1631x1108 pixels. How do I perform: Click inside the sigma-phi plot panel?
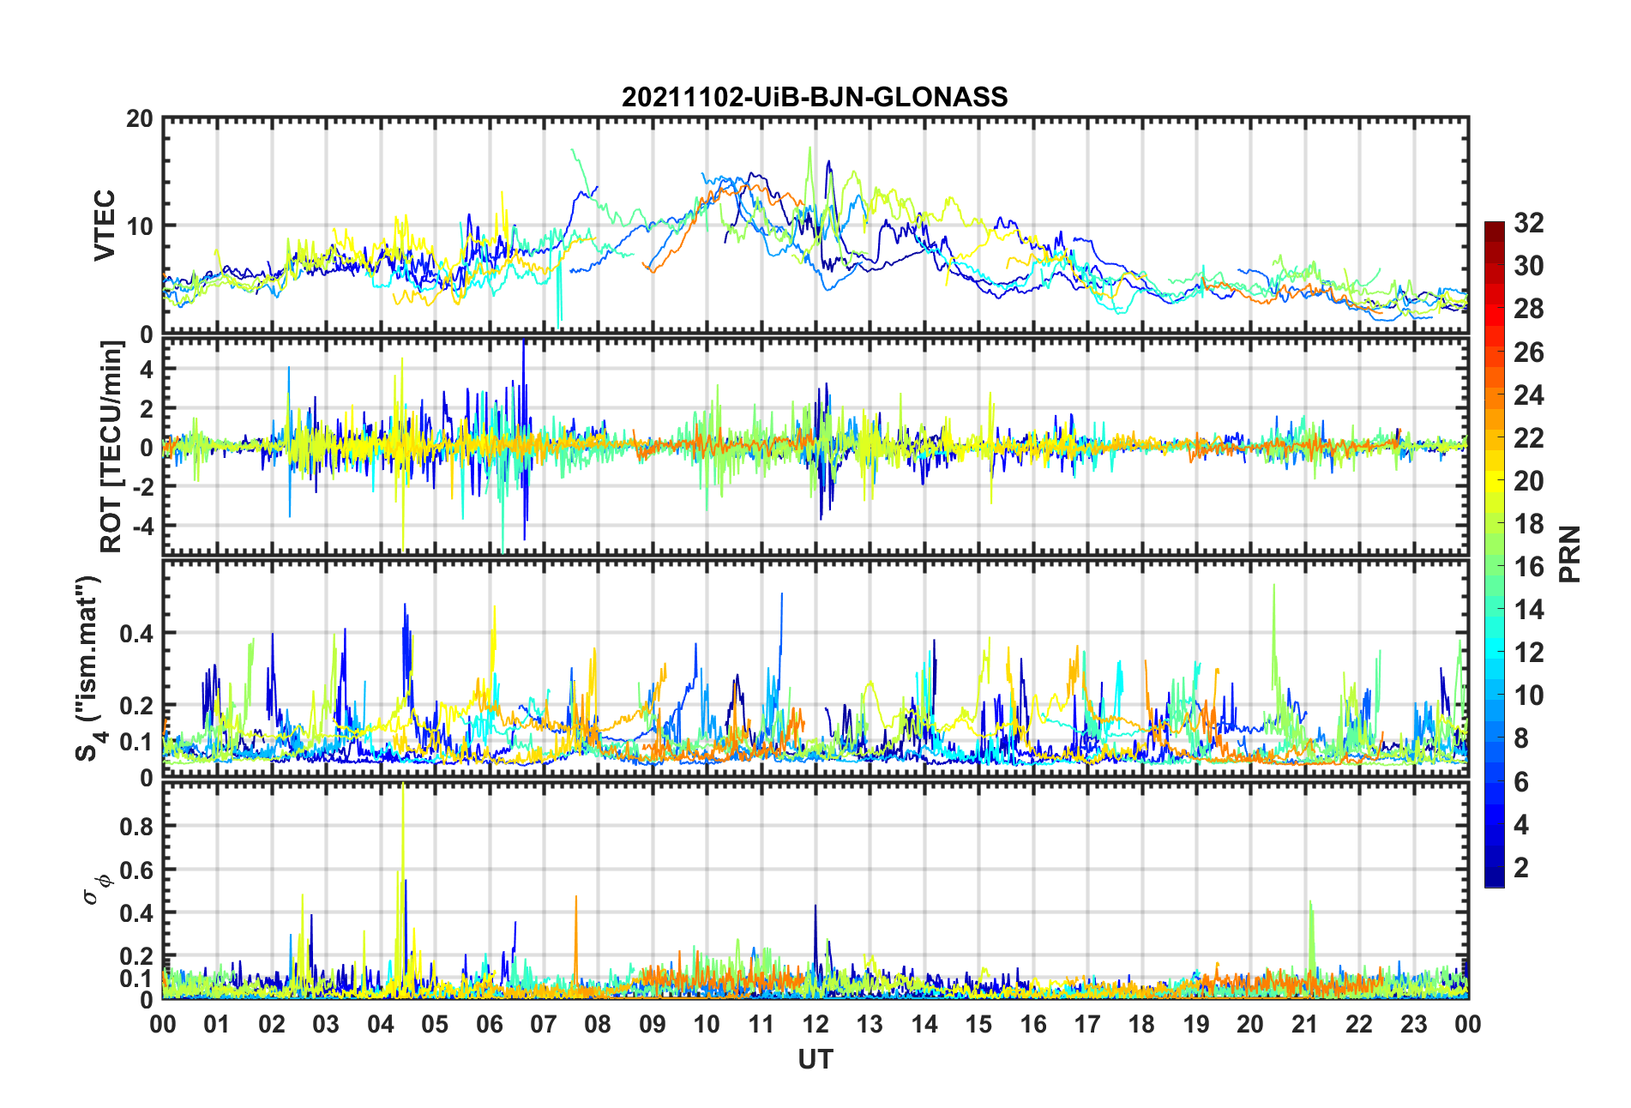(x=815, y=891)
